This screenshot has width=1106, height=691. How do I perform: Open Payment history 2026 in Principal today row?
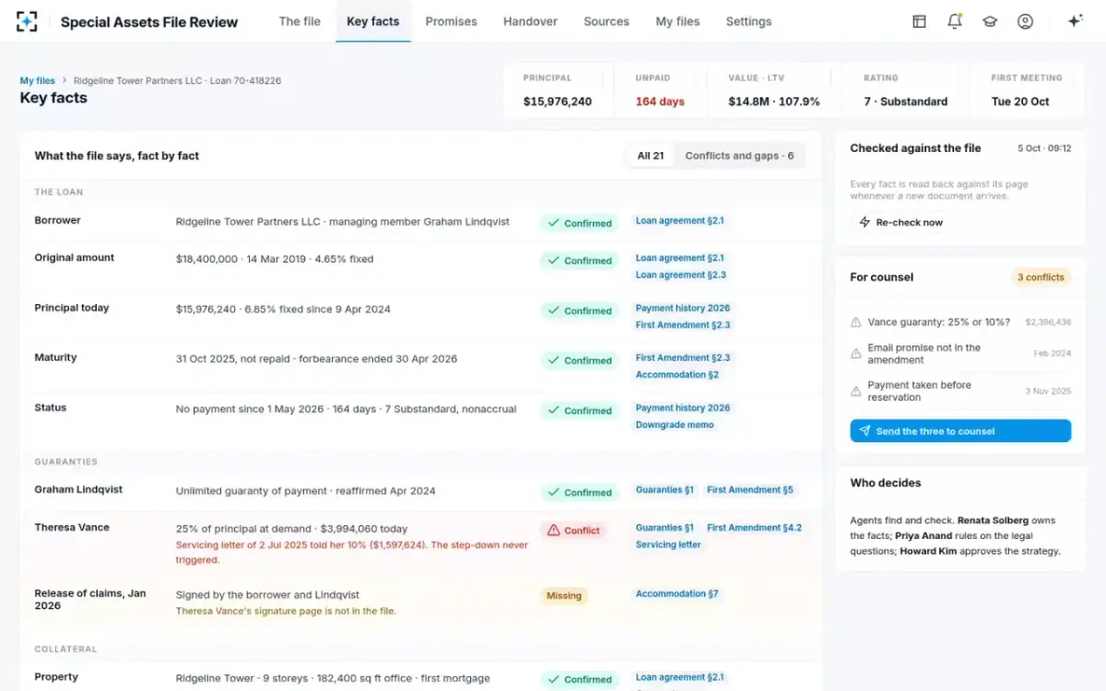tap(682, 309)
